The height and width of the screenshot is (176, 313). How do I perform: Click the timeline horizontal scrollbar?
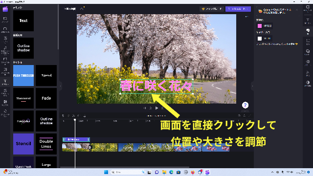click(125, 167)
